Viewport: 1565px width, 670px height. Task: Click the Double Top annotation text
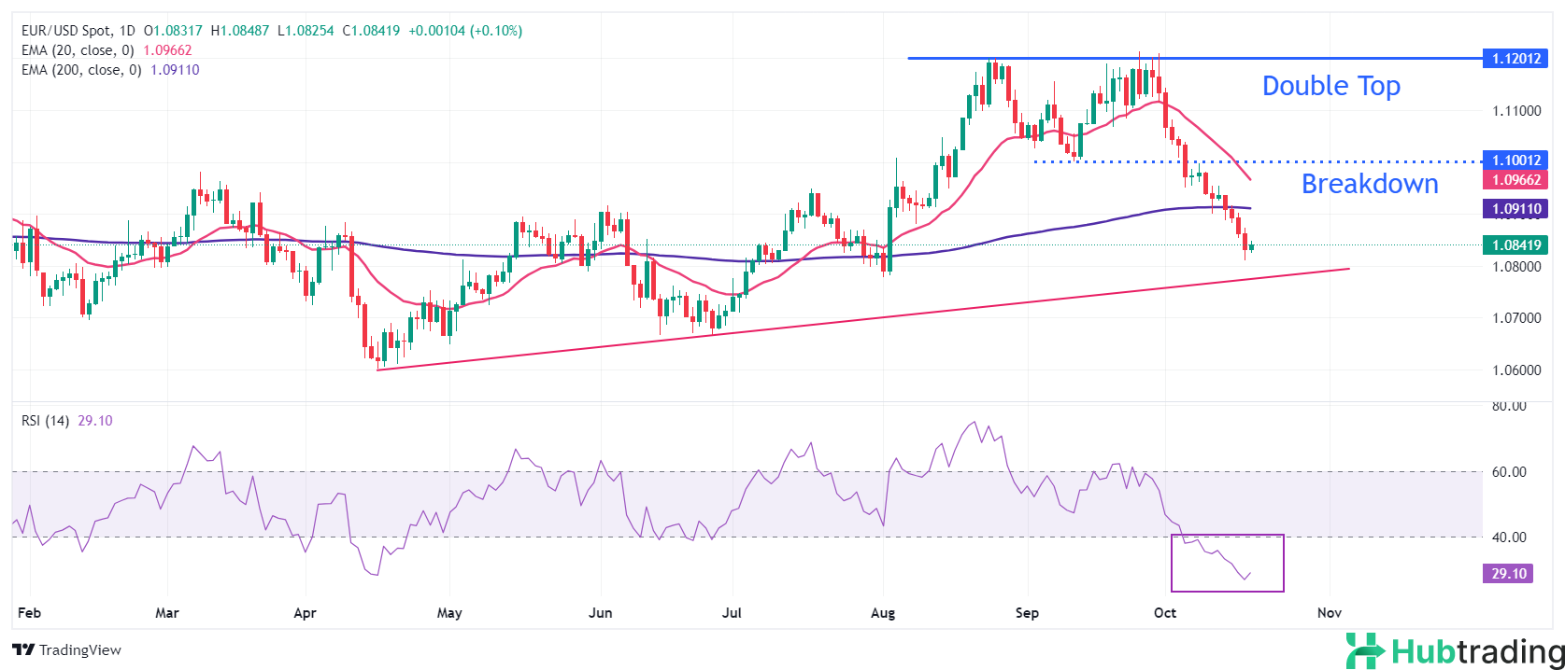(x=1330, y=86)
